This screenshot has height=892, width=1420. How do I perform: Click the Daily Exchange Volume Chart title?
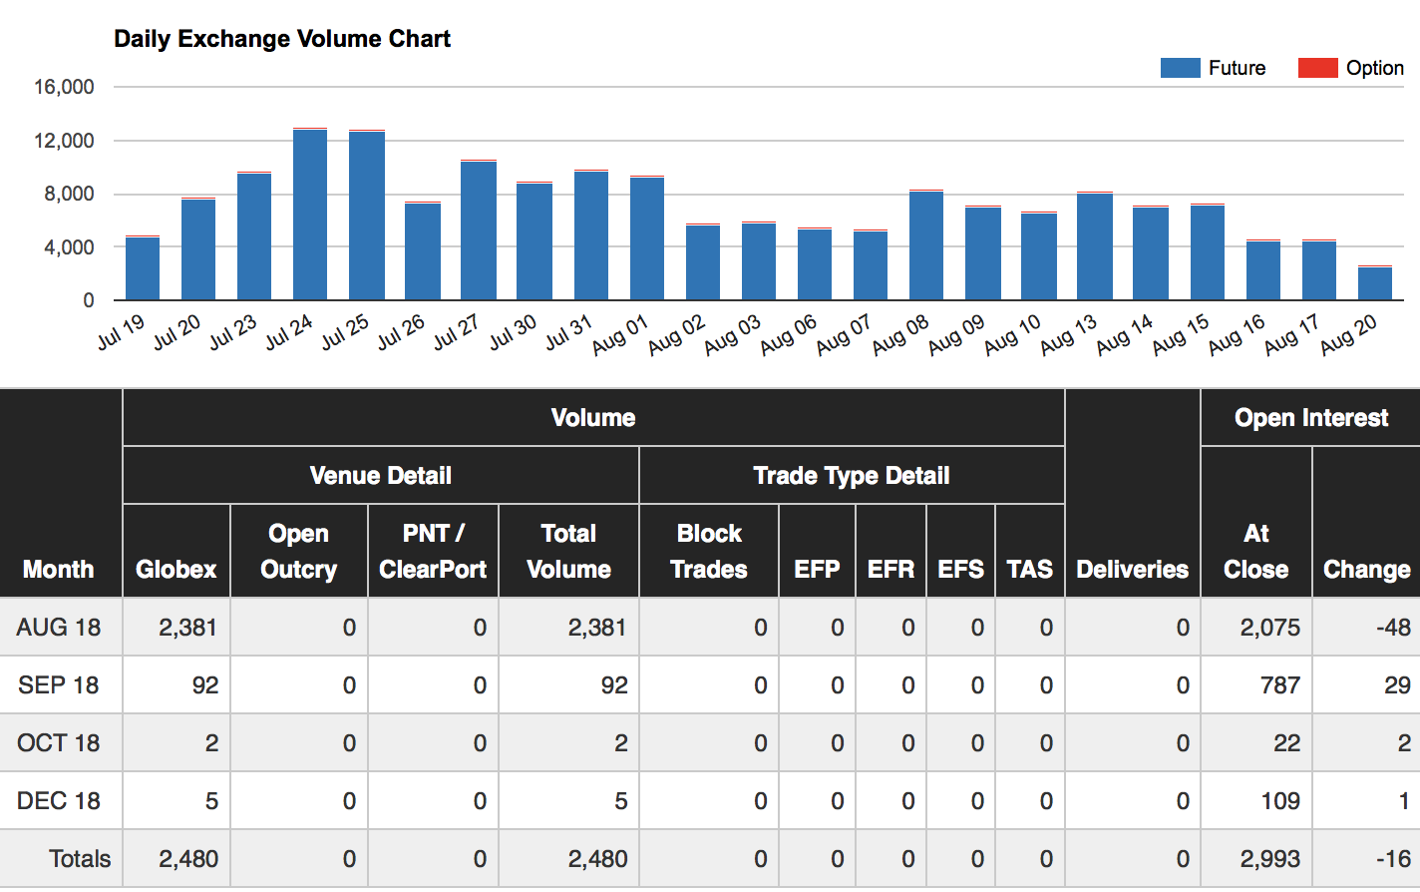click(x=282, y=39)
